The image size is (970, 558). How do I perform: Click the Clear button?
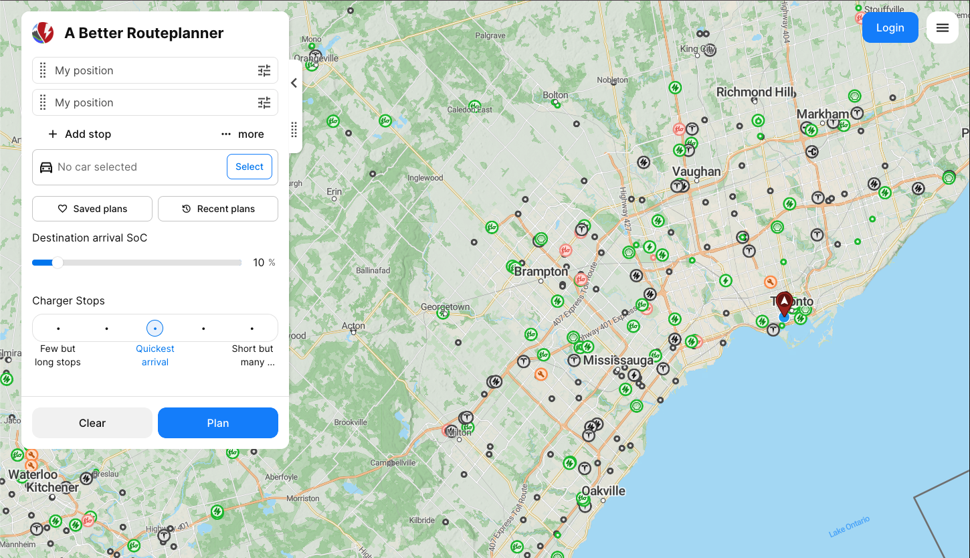92,423
